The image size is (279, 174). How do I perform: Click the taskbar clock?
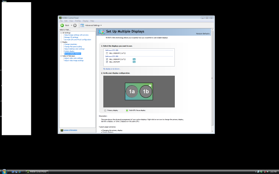pos(273,172)
